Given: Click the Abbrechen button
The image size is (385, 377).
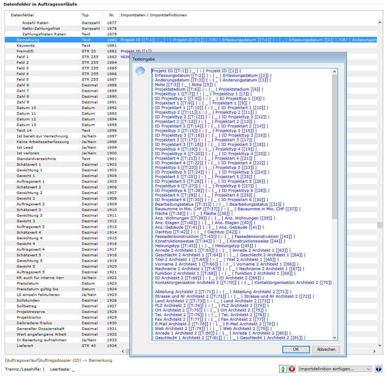Looking at the screenshot, I should coord(326,349).
